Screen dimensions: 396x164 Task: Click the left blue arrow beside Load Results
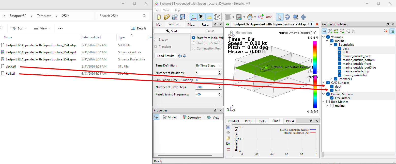pyautogui.click(x=180, y=56)
